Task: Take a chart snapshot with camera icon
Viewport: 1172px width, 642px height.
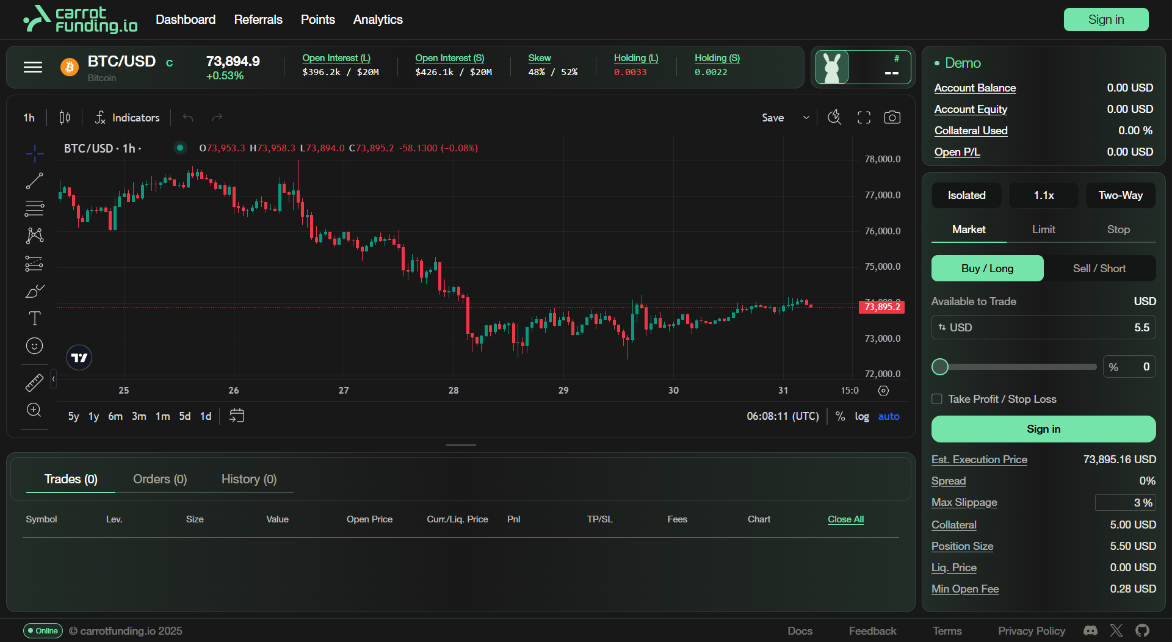Action: pyautogui.click(x=892, y=117)
